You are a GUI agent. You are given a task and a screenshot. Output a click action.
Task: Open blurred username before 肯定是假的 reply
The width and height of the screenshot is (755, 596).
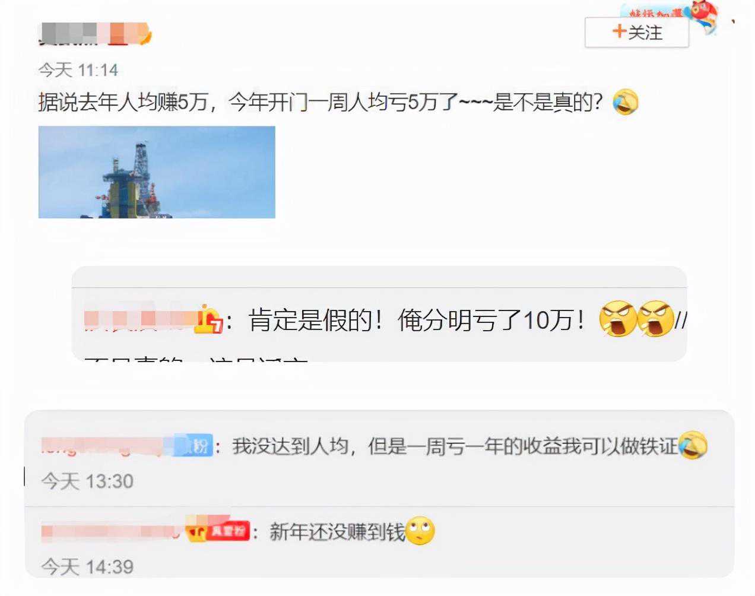tap(139, 321)
